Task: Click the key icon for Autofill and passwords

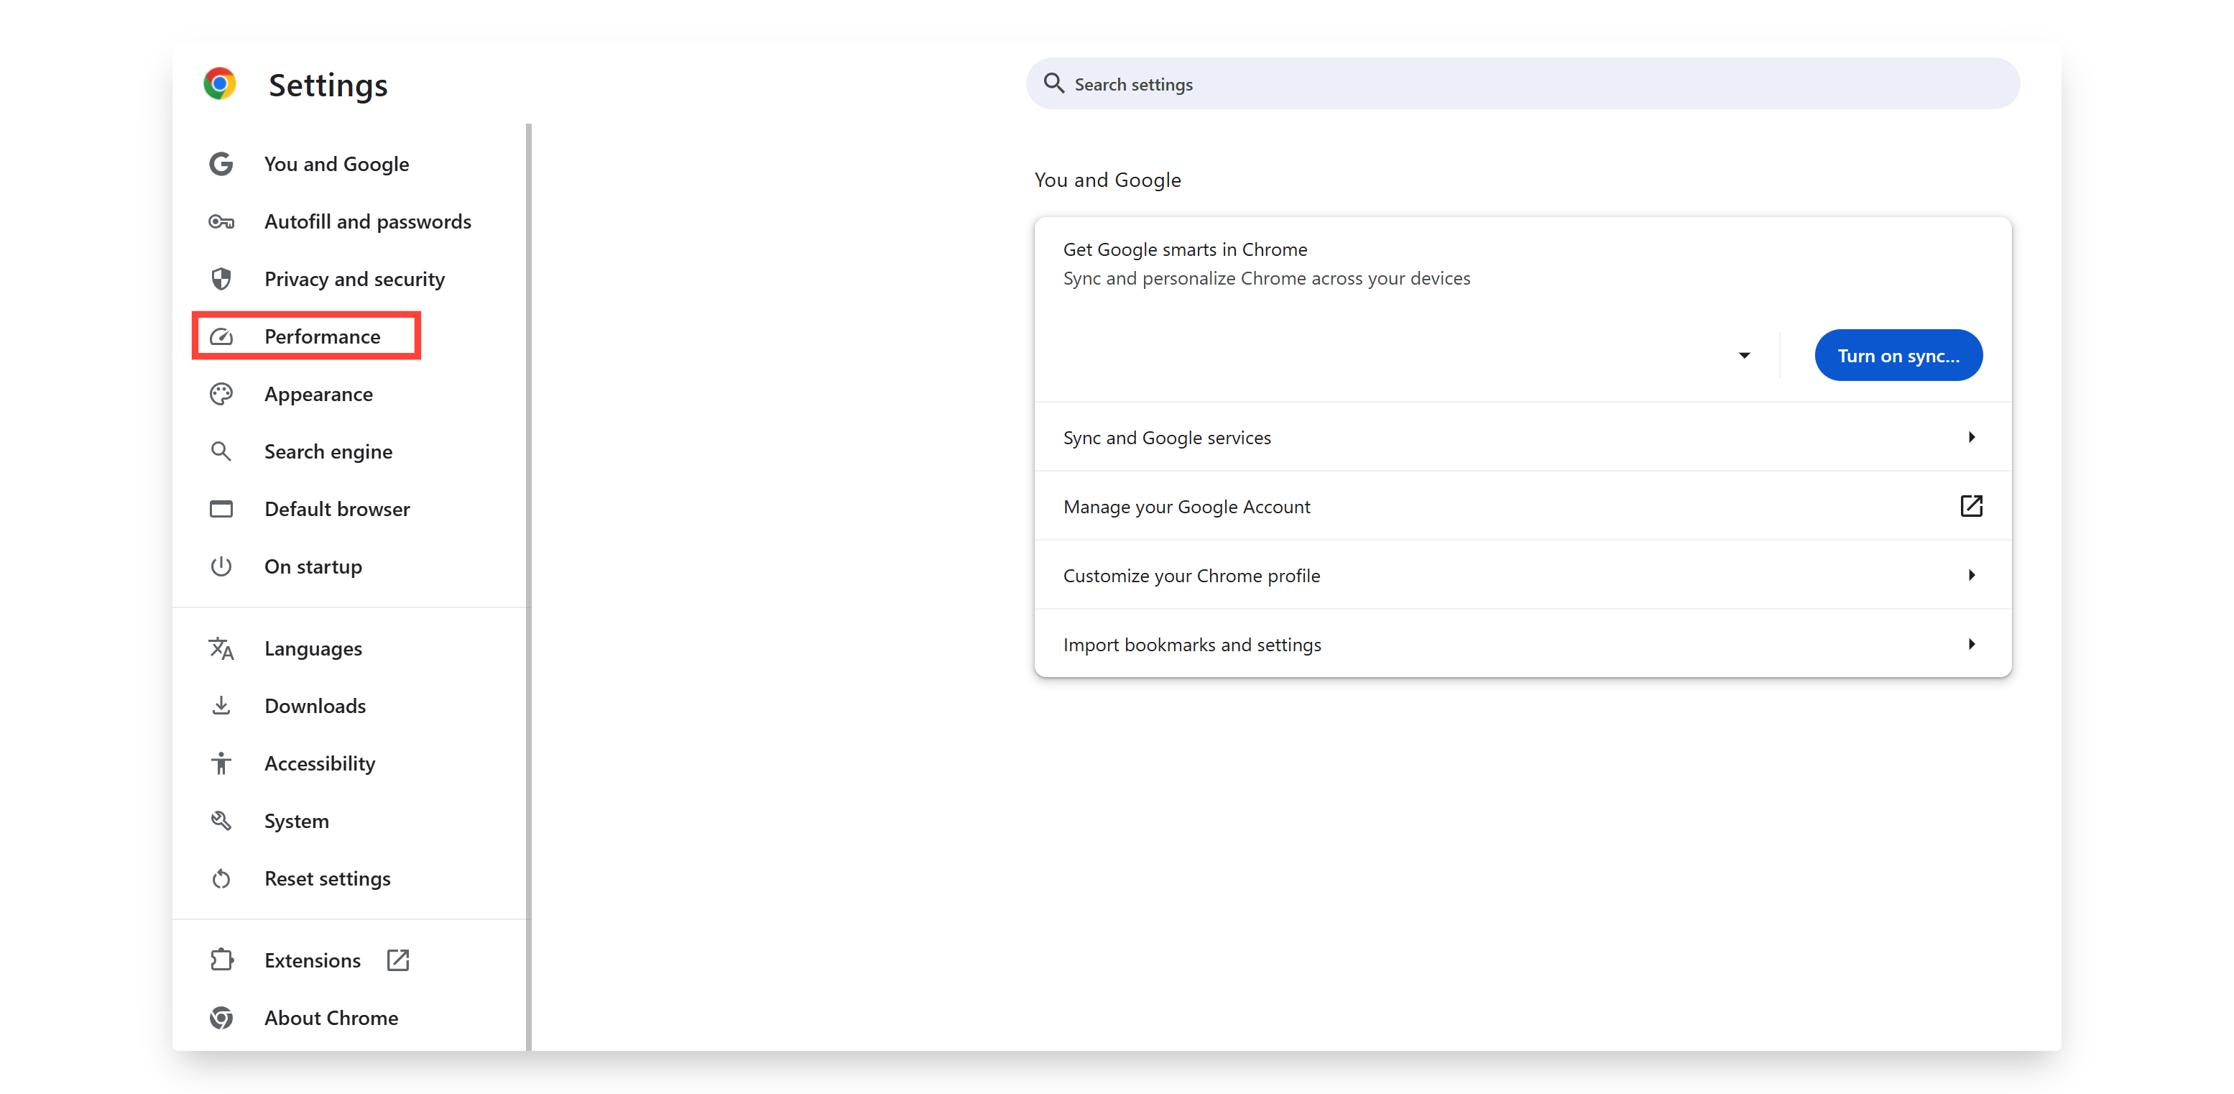Action: click(x=221, y=222)
